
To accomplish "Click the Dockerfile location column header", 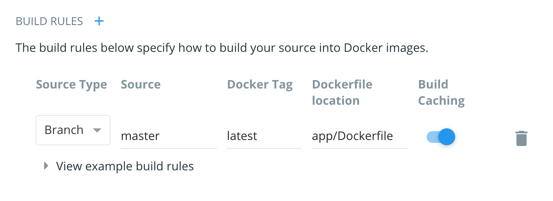I will tap(342, 92).
